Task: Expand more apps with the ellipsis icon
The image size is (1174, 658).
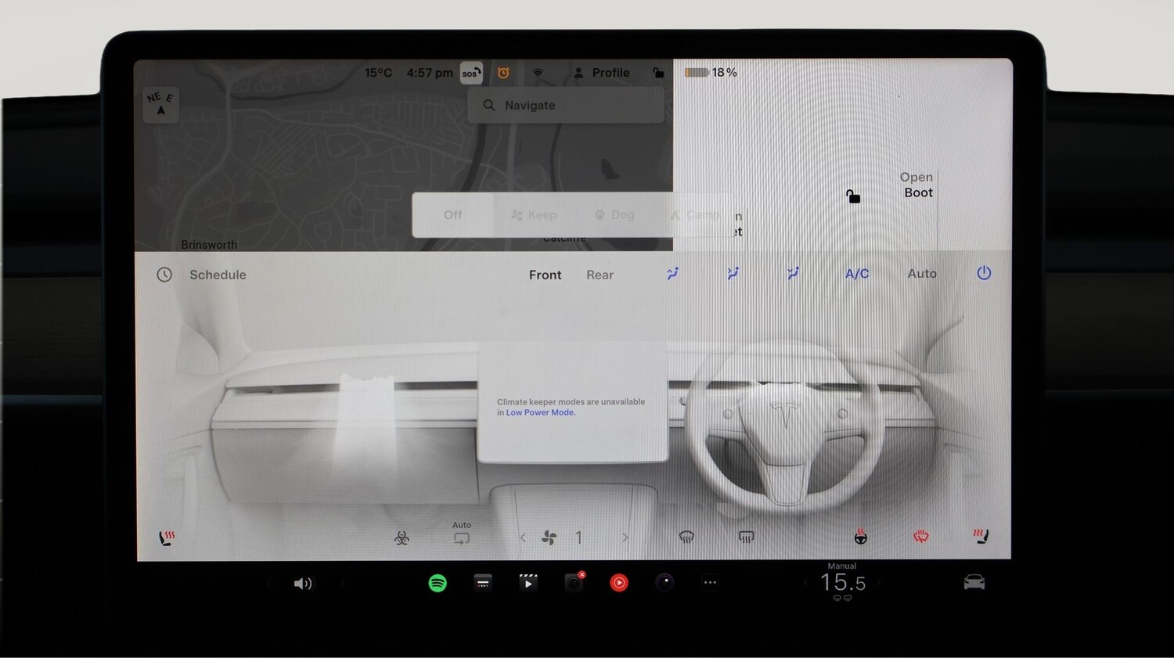Action: pyautogui.click(x=710, y=583)
